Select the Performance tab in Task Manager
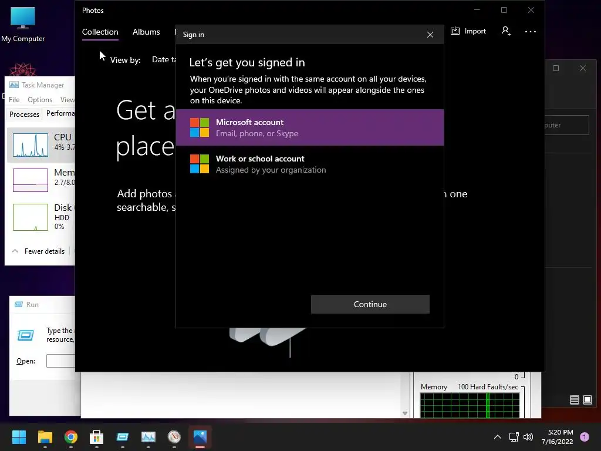Screen dimensions: 601x451 click(60, 113)
